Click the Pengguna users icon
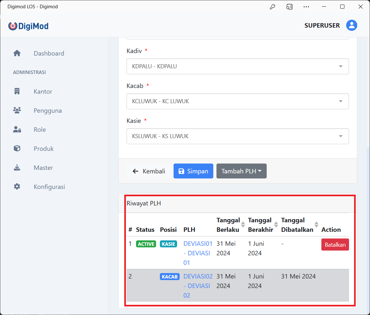Viewport: 370px width, 315px height. click(x=17, y=111)
